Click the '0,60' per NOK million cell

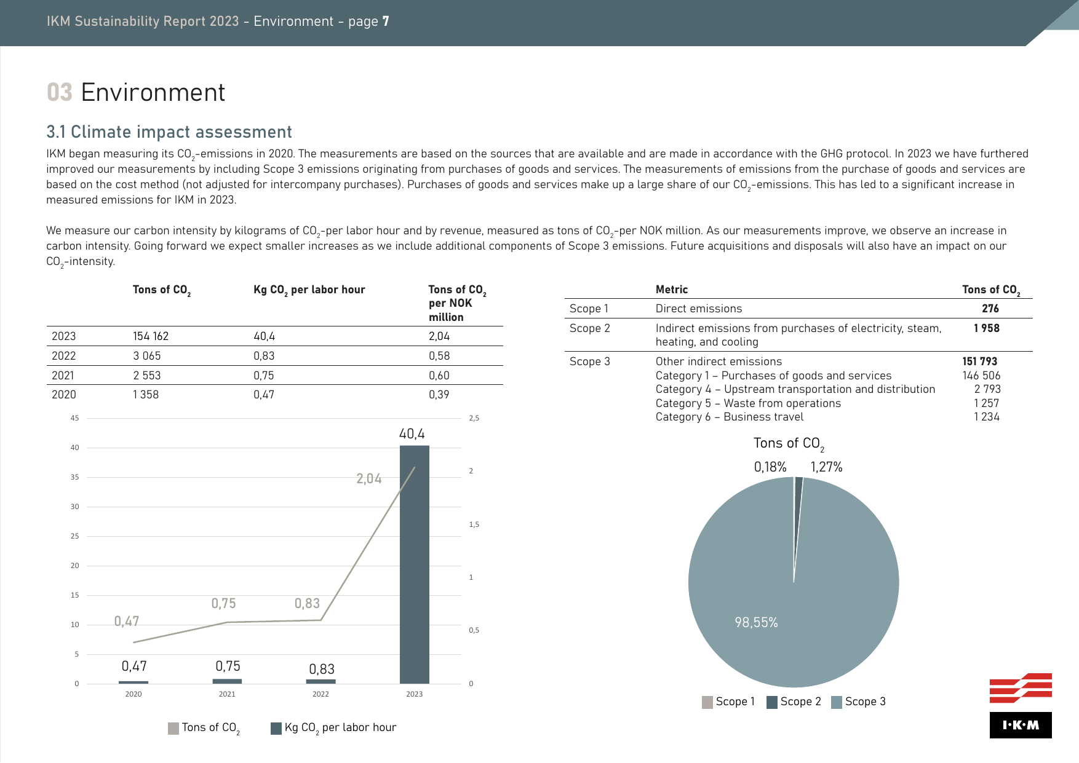pyautogui.click(x=439, y=376)
